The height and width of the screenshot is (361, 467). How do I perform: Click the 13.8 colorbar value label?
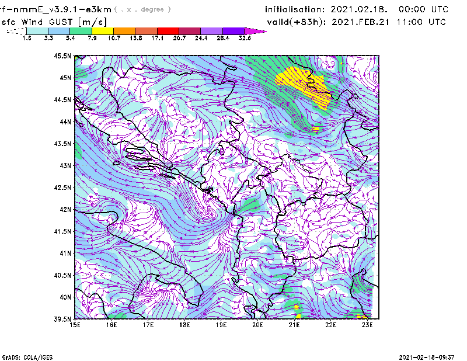coord(136,38)
